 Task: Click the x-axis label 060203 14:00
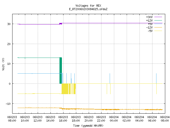coord(50,119)
